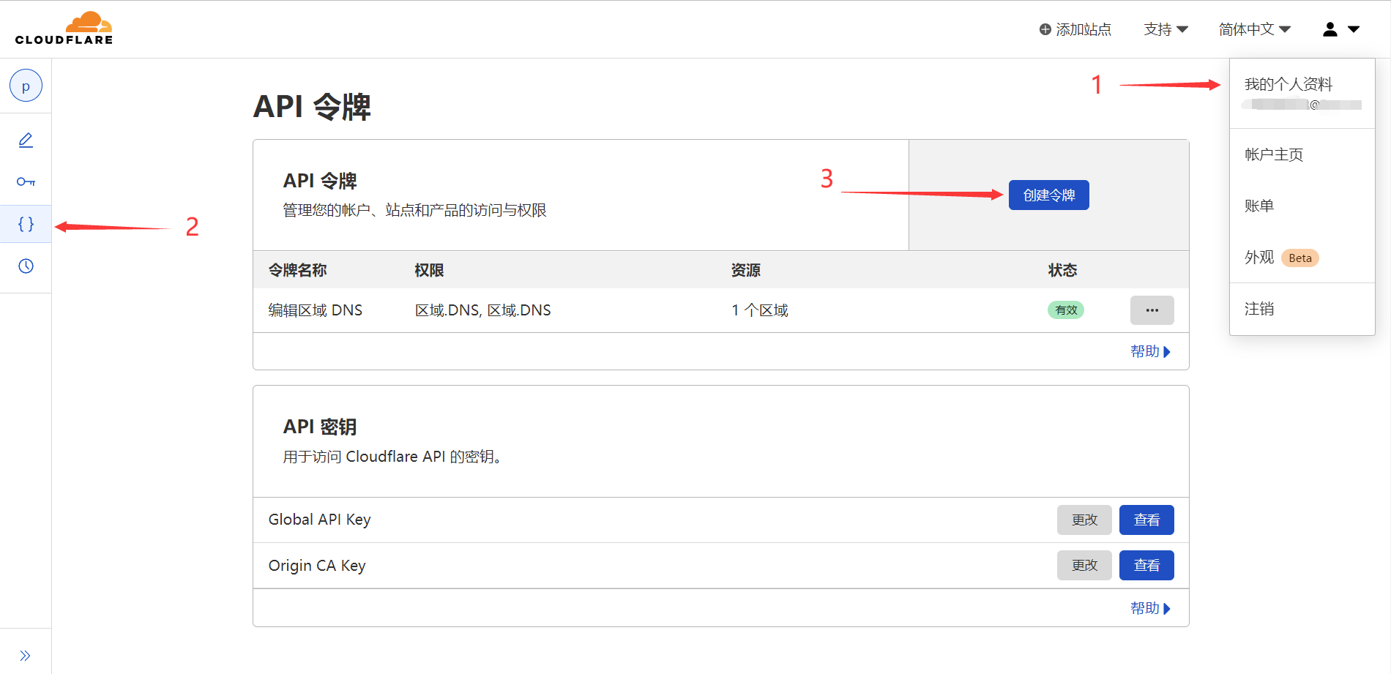Choose 注销 in the account dropdown menu
1391x674 pixels.
[x=1259, y=309]
